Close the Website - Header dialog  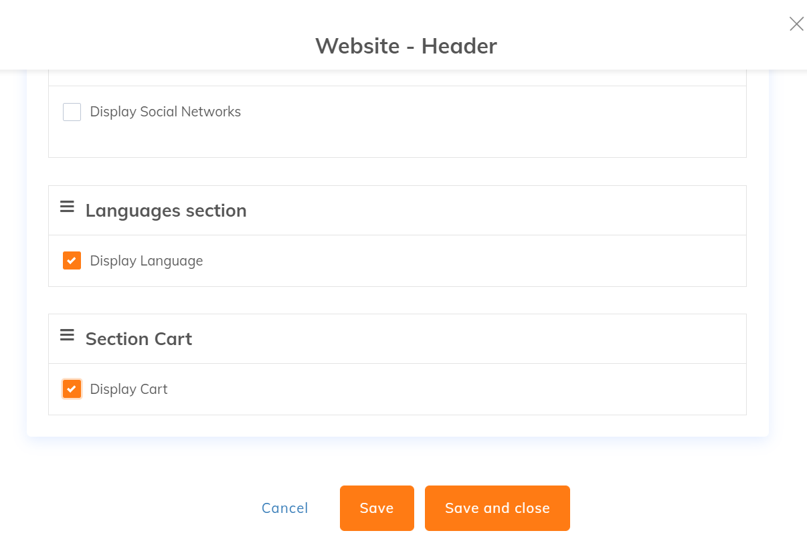(796, 25)
